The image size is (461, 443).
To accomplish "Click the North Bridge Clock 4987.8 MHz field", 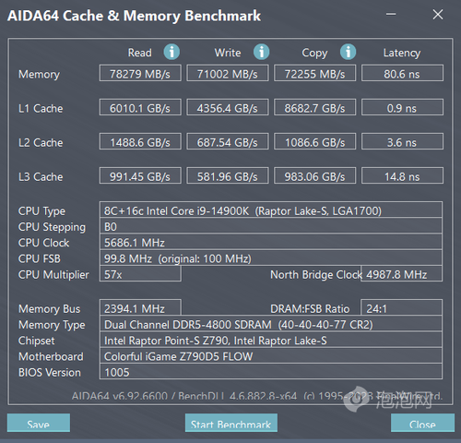I will pyautogui.click(x=401, y=274).
